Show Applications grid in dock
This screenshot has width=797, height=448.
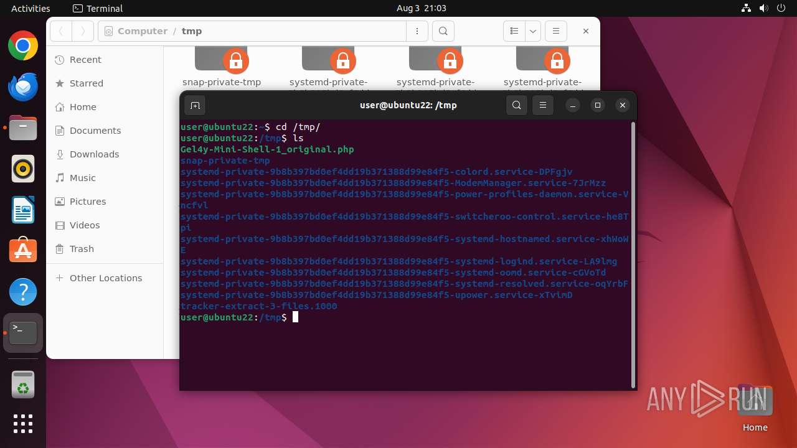click(23, 424)
